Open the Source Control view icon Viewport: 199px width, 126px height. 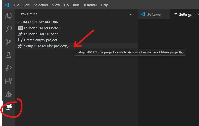click(9, 42)
